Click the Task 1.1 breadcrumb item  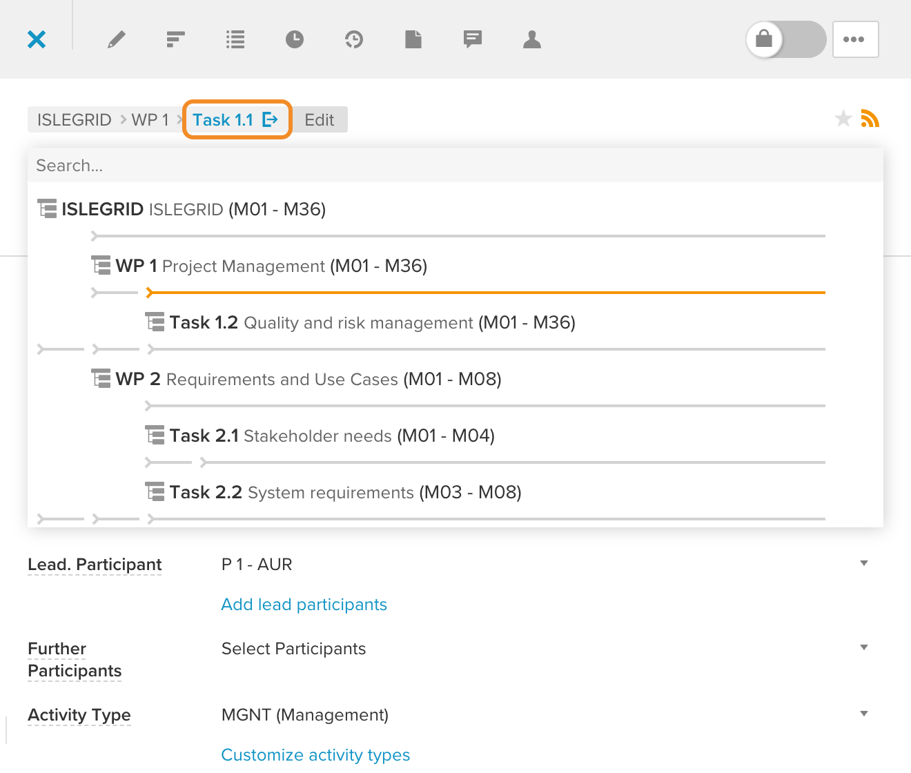click(235, 119)
